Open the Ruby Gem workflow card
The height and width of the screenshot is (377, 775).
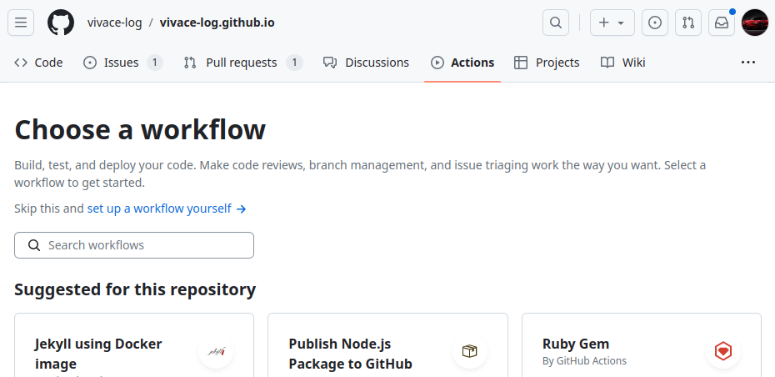[x=642, y=344]
